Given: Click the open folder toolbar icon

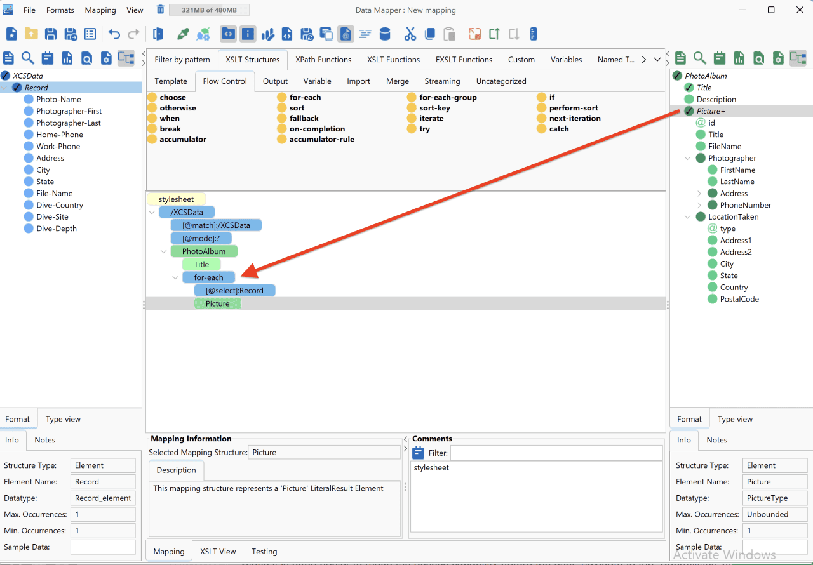Looking at the screenshot, I should (x=31, y=34).
